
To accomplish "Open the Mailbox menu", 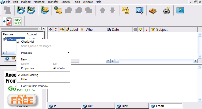I will 26,2.
